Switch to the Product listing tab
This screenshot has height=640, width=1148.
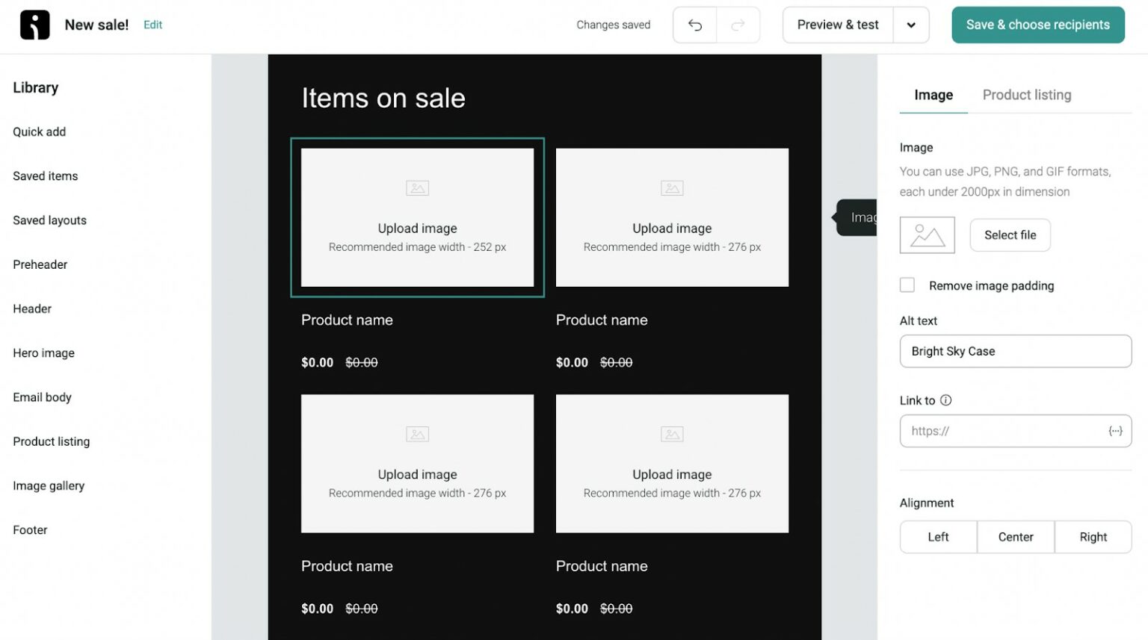click(x=1027, y=95)
